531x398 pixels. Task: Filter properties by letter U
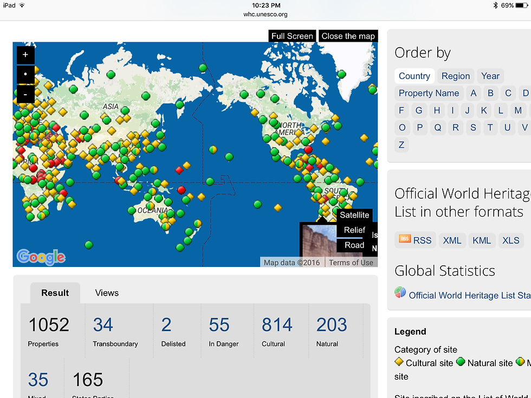click(507, 128)
